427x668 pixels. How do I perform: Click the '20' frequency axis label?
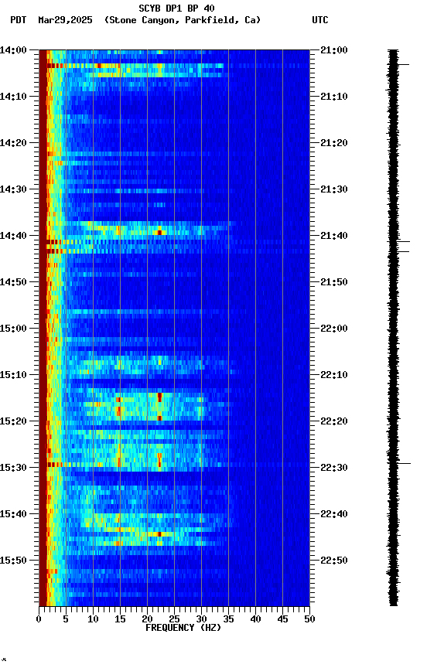tap(147, 620)
